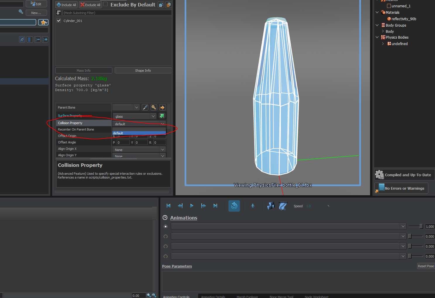The image size is (435, 298).
Task: Open the Morph Explorer tab
Action: 247,296
